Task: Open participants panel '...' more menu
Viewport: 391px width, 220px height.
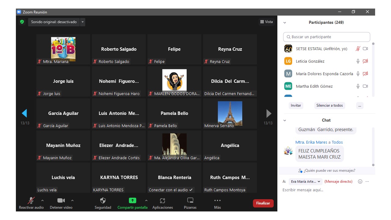Action: tap(360, 105)
